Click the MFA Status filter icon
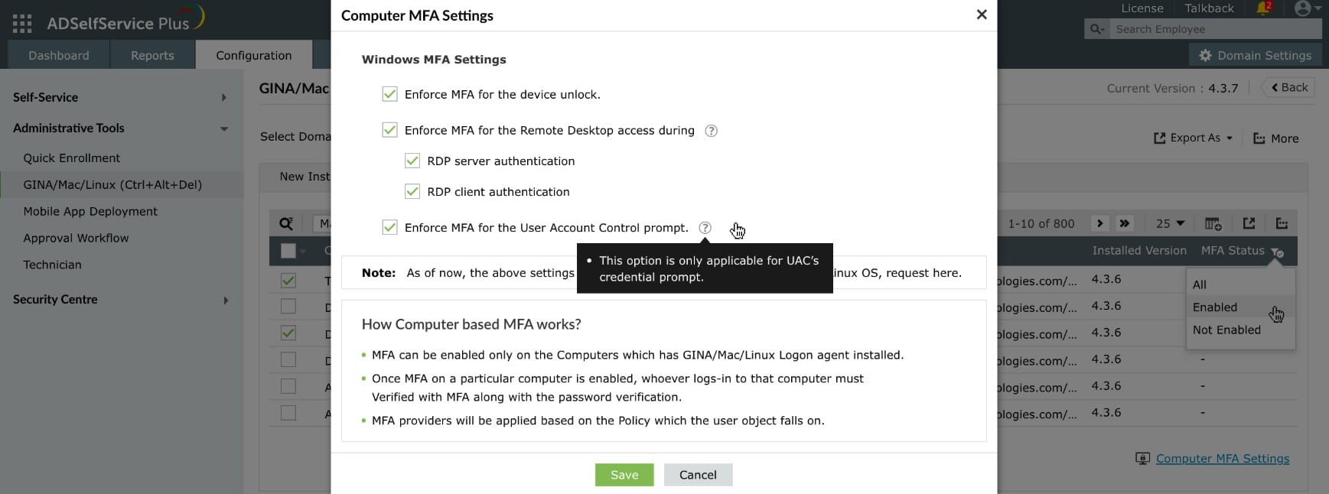 (1277, 252)
